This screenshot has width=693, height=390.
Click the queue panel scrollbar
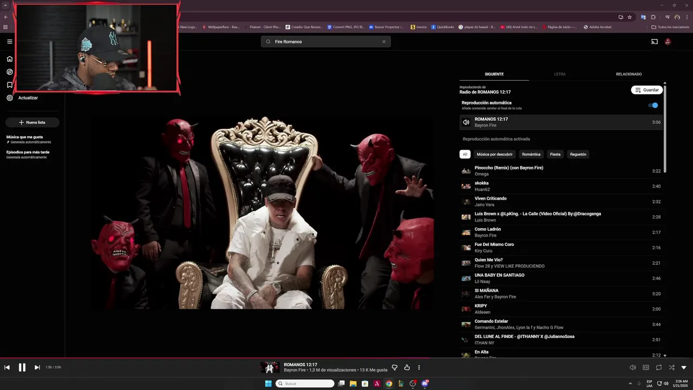(x=665, y=128)
